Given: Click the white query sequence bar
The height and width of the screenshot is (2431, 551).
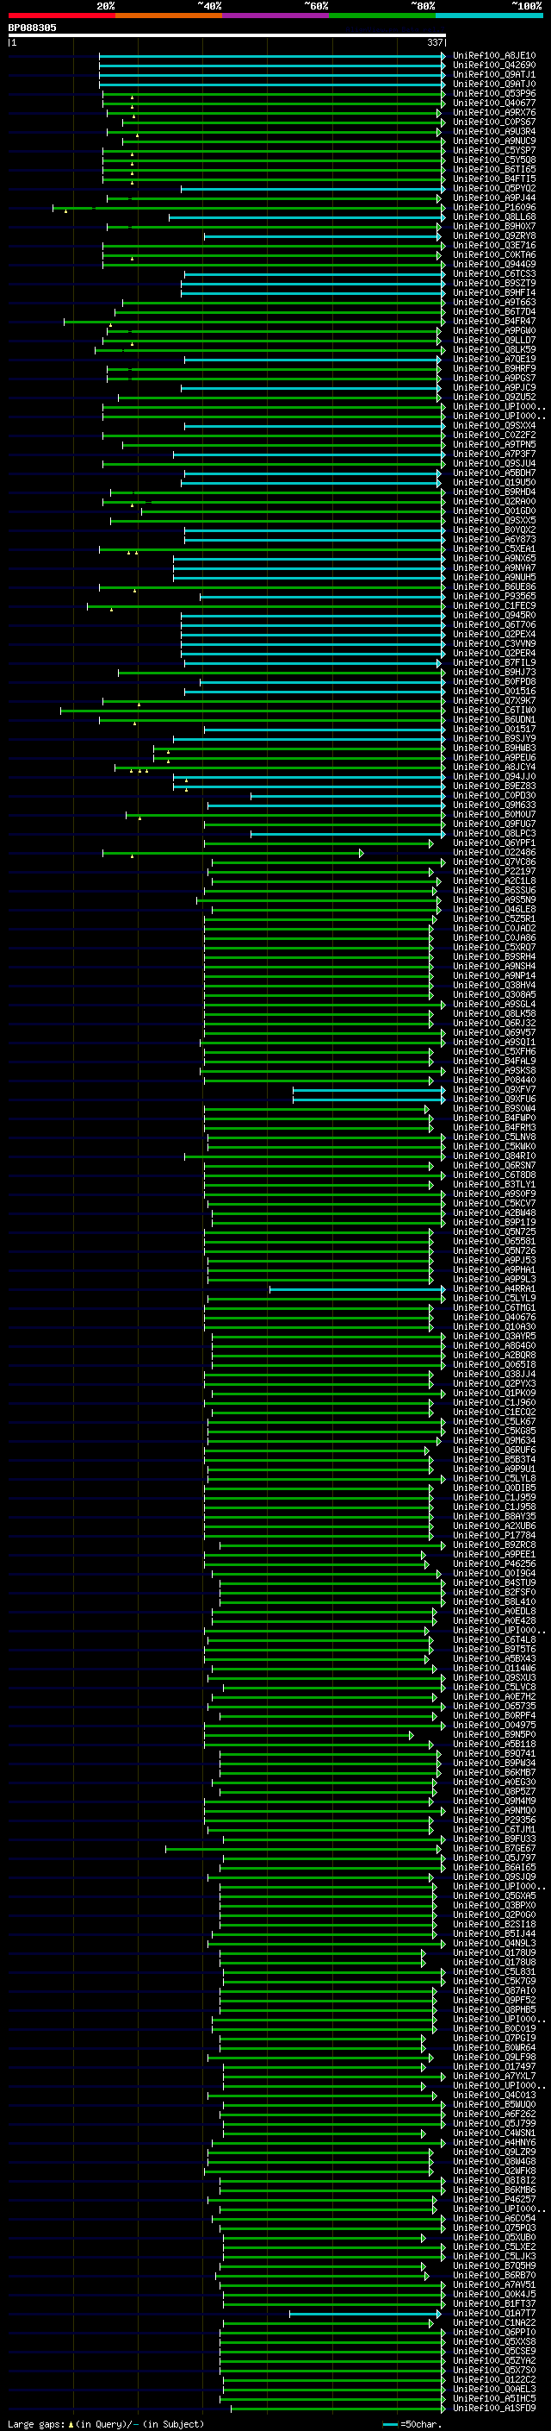Looking at the screenshot, I should pos(227,34).
